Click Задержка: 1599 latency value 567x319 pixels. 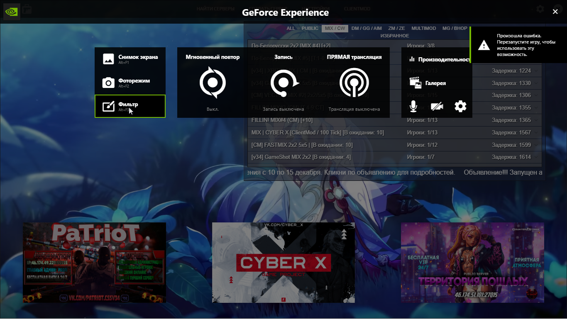click(511, 145)
